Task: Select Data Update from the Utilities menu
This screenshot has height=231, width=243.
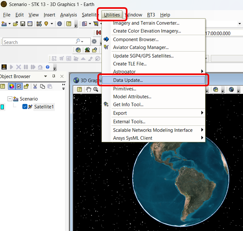Action: tap(128, 80)
